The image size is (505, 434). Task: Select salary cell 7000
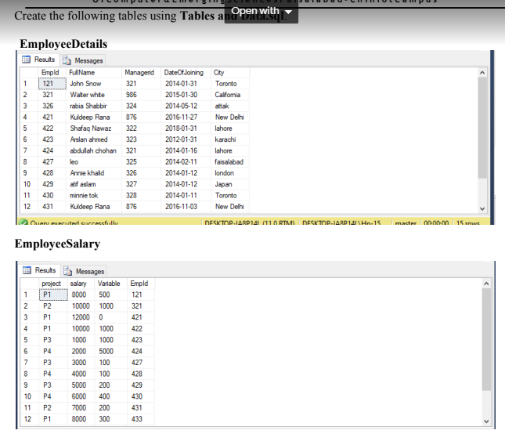tap(81, 407)
